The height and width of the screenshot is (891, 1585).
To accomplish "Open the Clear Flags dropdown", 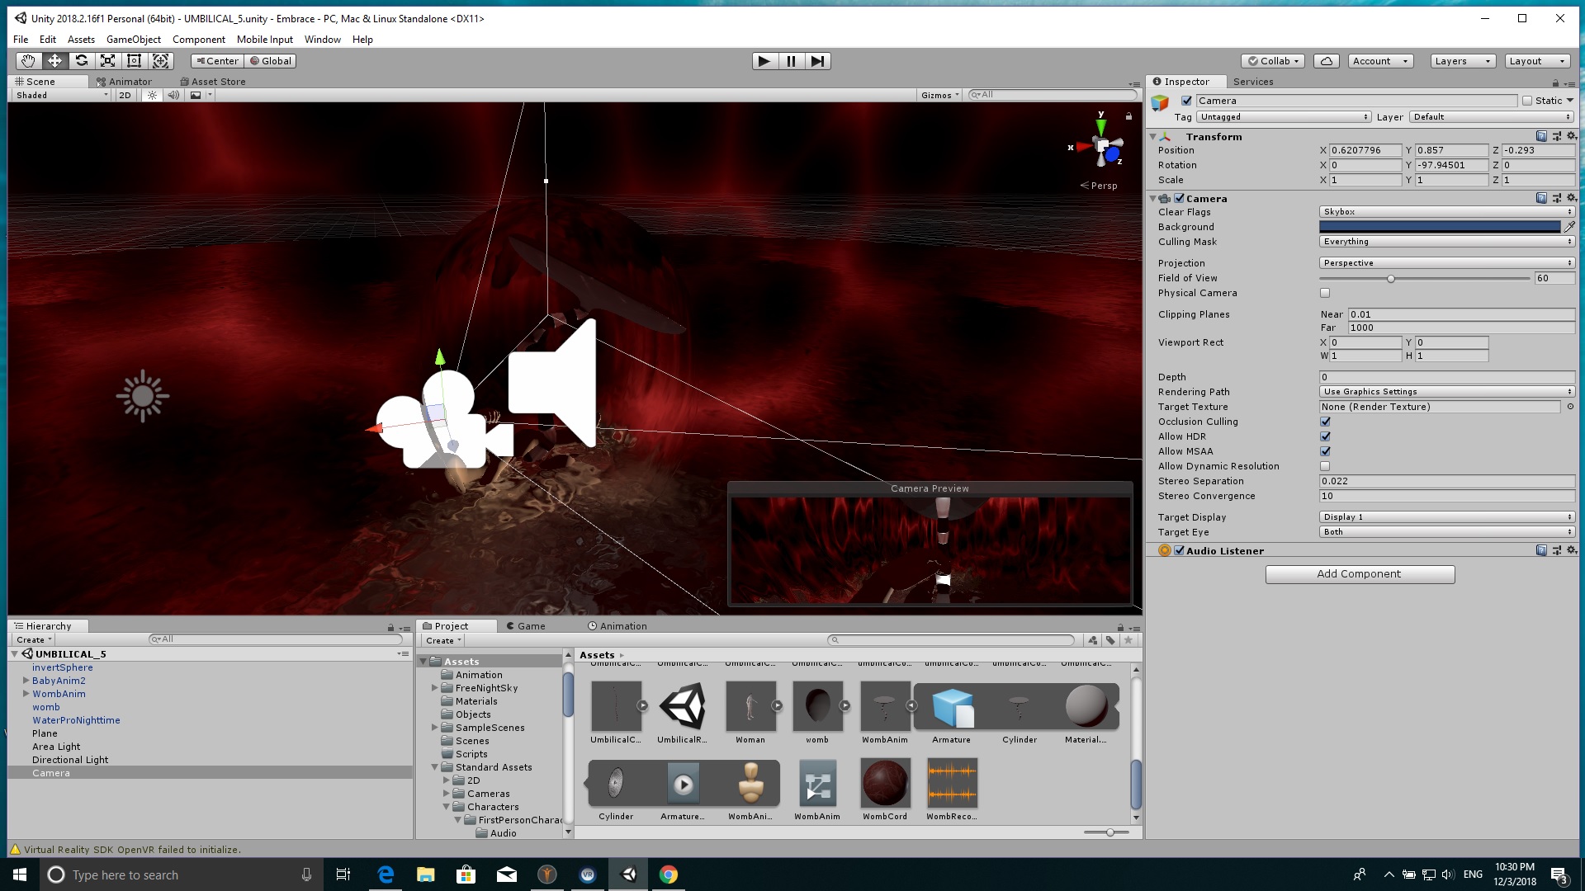I will [x=1446, y=212].
